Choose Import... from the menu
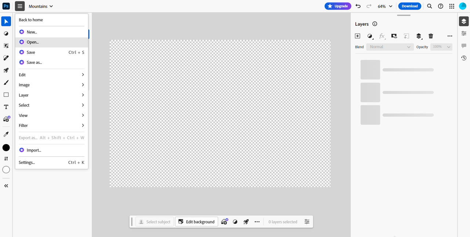This screenshot has height=237, width=470. [52, 150]
